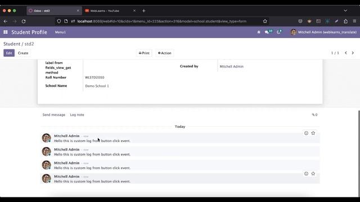List all tabs dropdown arrow
This screenshot has height=202, width=360.
click(345, 11)
